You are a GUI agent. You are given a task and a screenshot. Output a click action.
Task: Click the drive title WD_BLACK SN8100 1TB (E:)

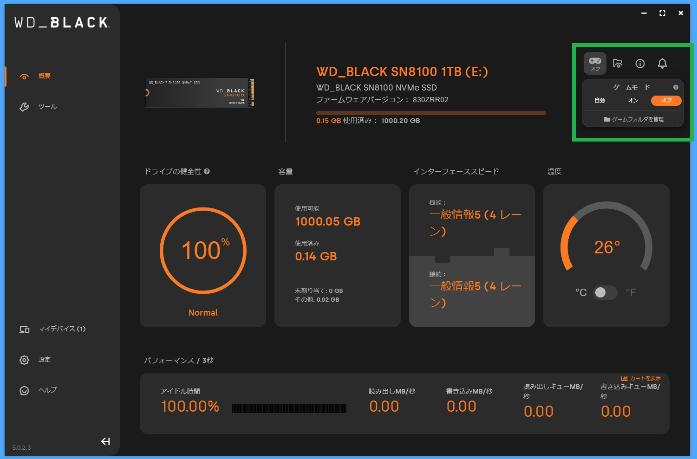coord(402,72)
